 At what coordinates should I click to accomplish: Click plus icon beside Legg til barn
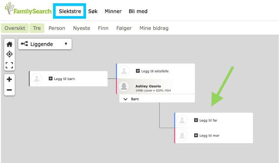pos(51,78)
